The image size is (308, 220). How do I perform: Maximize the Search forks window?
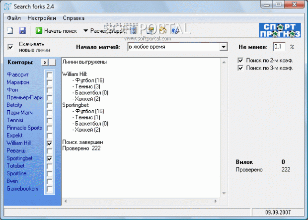pos(278,4)
